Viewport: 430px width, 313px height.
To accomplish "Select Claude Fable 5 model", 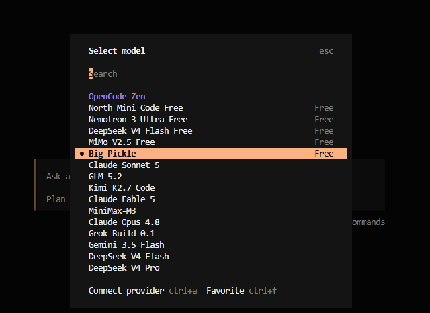I will (x=210, y=199).
